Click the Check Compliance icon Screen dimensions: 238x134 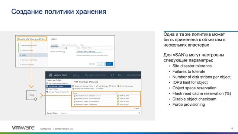tap(118, 86)
